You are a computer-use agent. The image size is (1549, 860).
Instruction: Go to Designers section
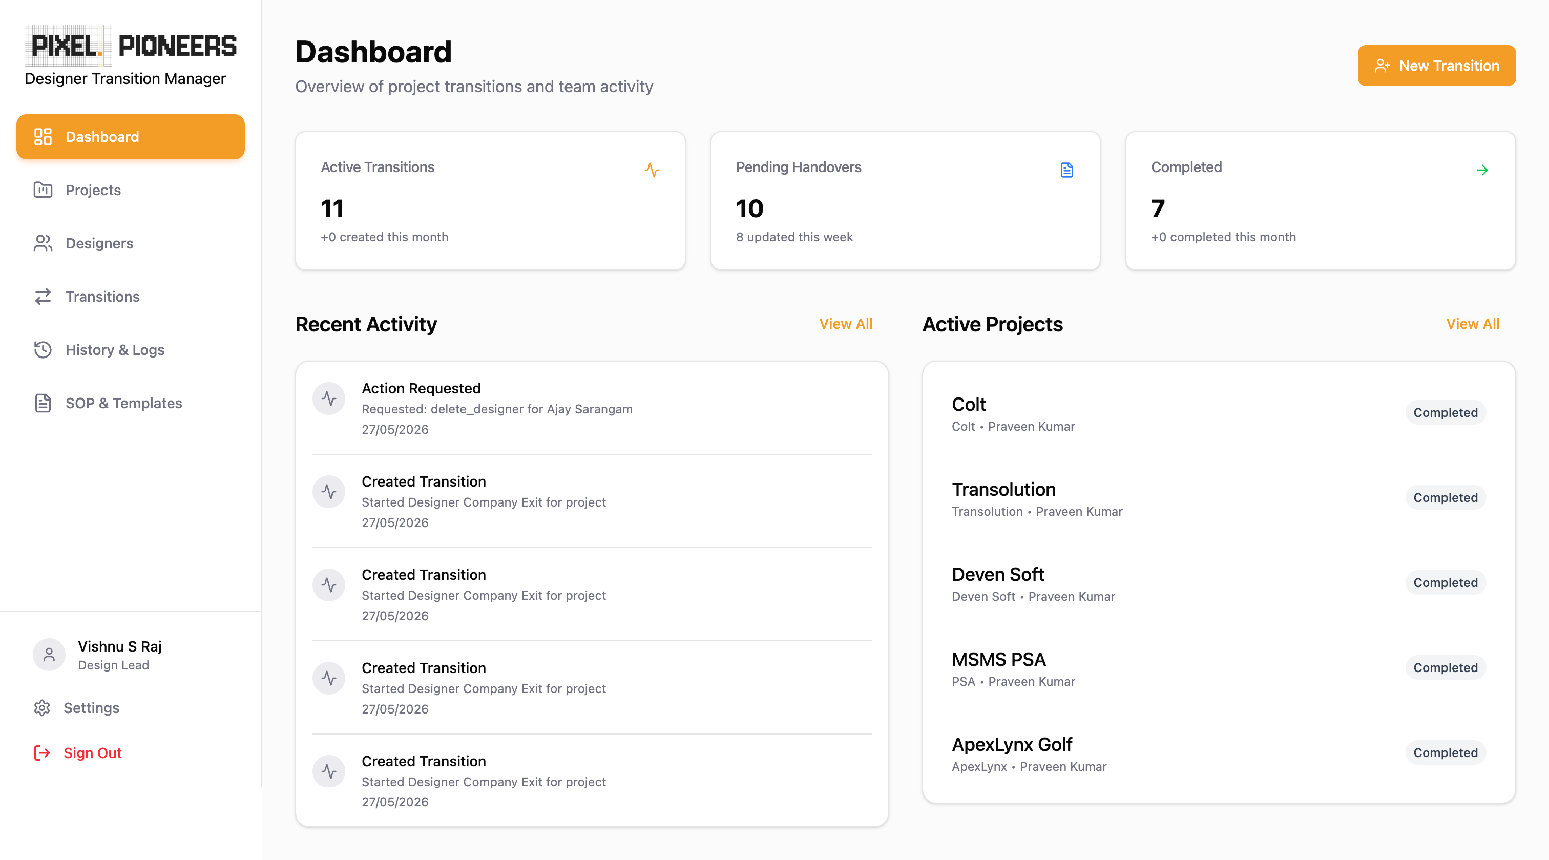[131, 243]
